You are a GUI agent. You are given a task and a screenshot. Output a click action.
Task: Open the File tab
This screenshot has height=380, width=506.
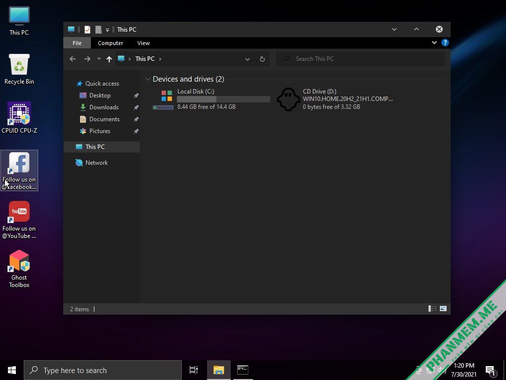(77, 43)
